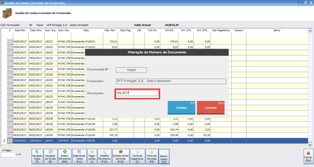Tick the checkbox for order 1/6221
The height and width of the screenshot is (167, 314).
tap(10, 42)
